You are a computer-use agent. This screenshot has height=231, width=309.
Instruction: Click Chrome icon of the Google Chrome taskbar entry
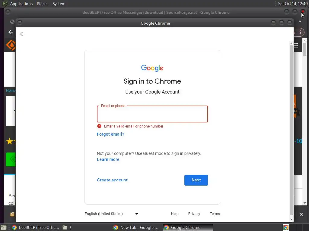coord(166,227)
